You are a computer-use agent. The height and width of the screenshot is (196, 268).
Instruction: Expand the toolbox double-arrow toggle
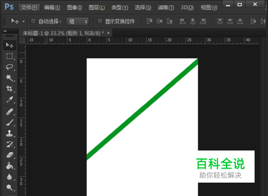[5, 31]
